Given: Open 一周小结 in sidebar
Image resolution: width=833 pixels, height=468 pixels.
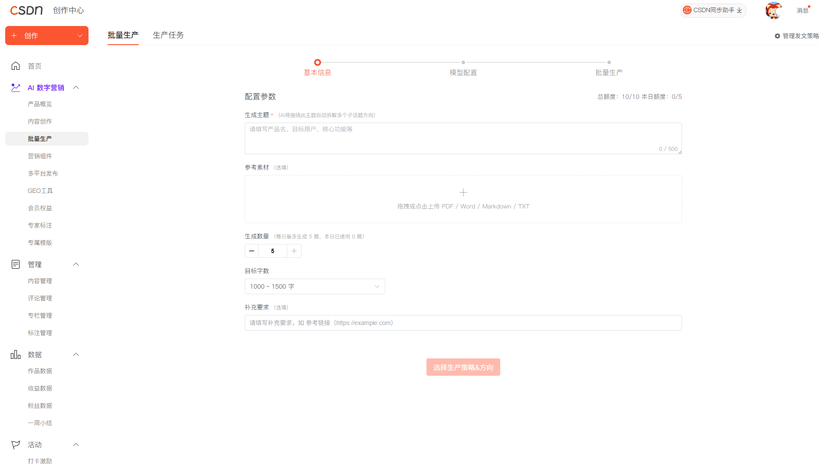Looking at the screenshot, I should (x=40, y=423).
